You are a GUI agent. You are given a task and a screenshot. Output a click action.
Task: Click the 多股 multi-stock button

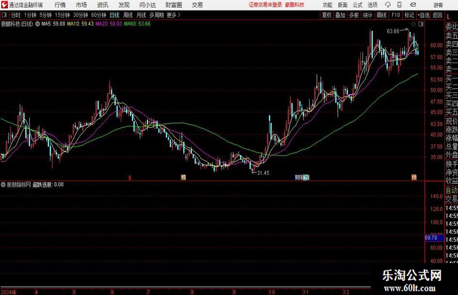coord(354,15)
